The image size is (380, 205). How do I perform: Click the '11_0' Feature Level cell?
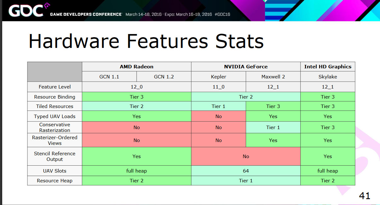point(219,87)
